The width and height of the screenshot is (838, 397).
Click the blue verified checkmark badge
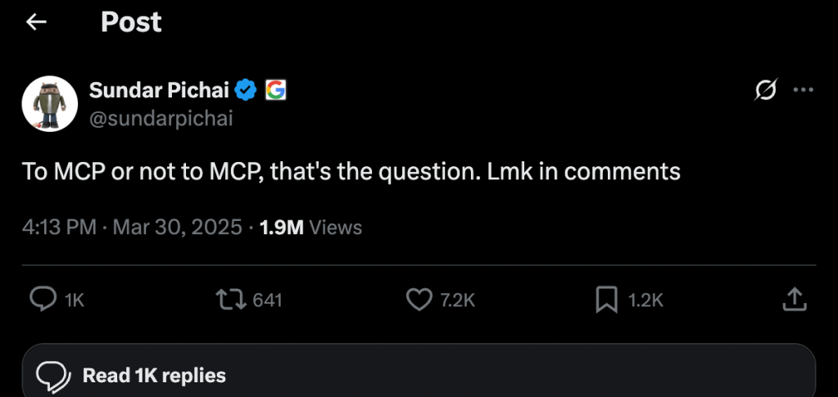click(x=246, y=90)
